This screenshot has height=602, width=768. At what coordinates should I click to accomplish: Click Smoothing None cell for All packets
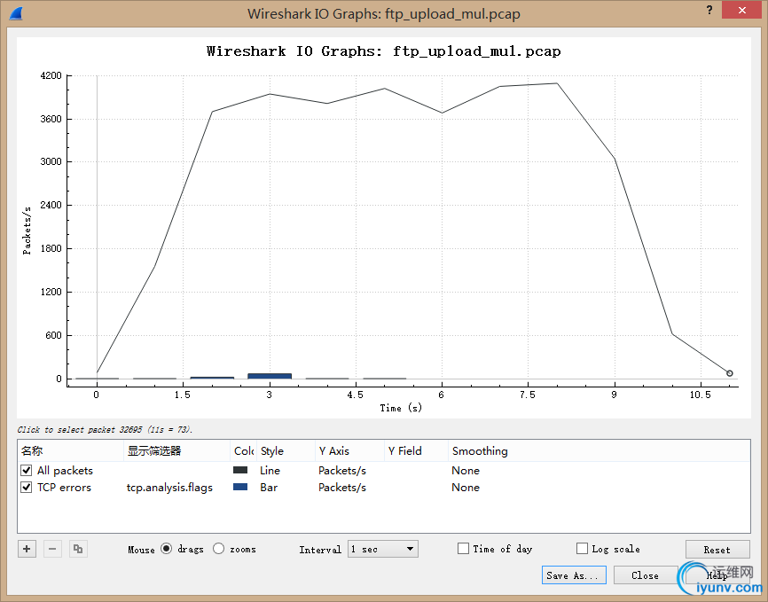466,471
